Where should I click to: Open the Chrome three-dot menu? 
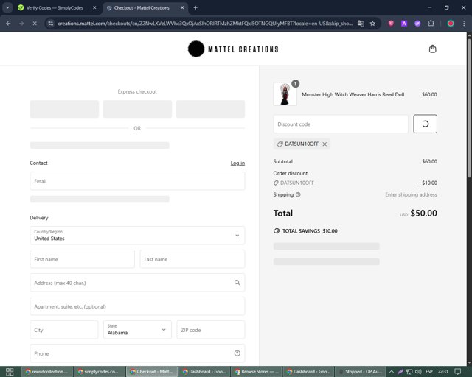point(464,23)
